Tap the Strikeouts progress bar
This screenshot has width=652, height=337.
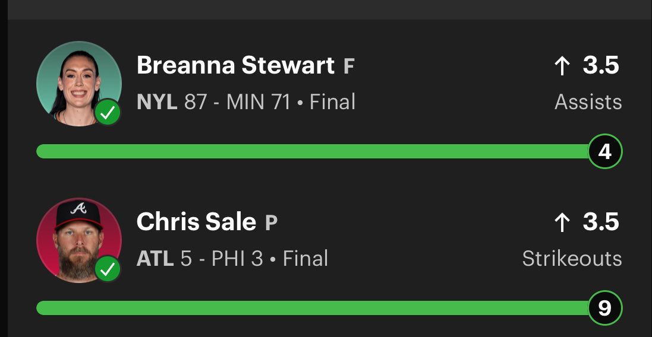click(312, 308)
